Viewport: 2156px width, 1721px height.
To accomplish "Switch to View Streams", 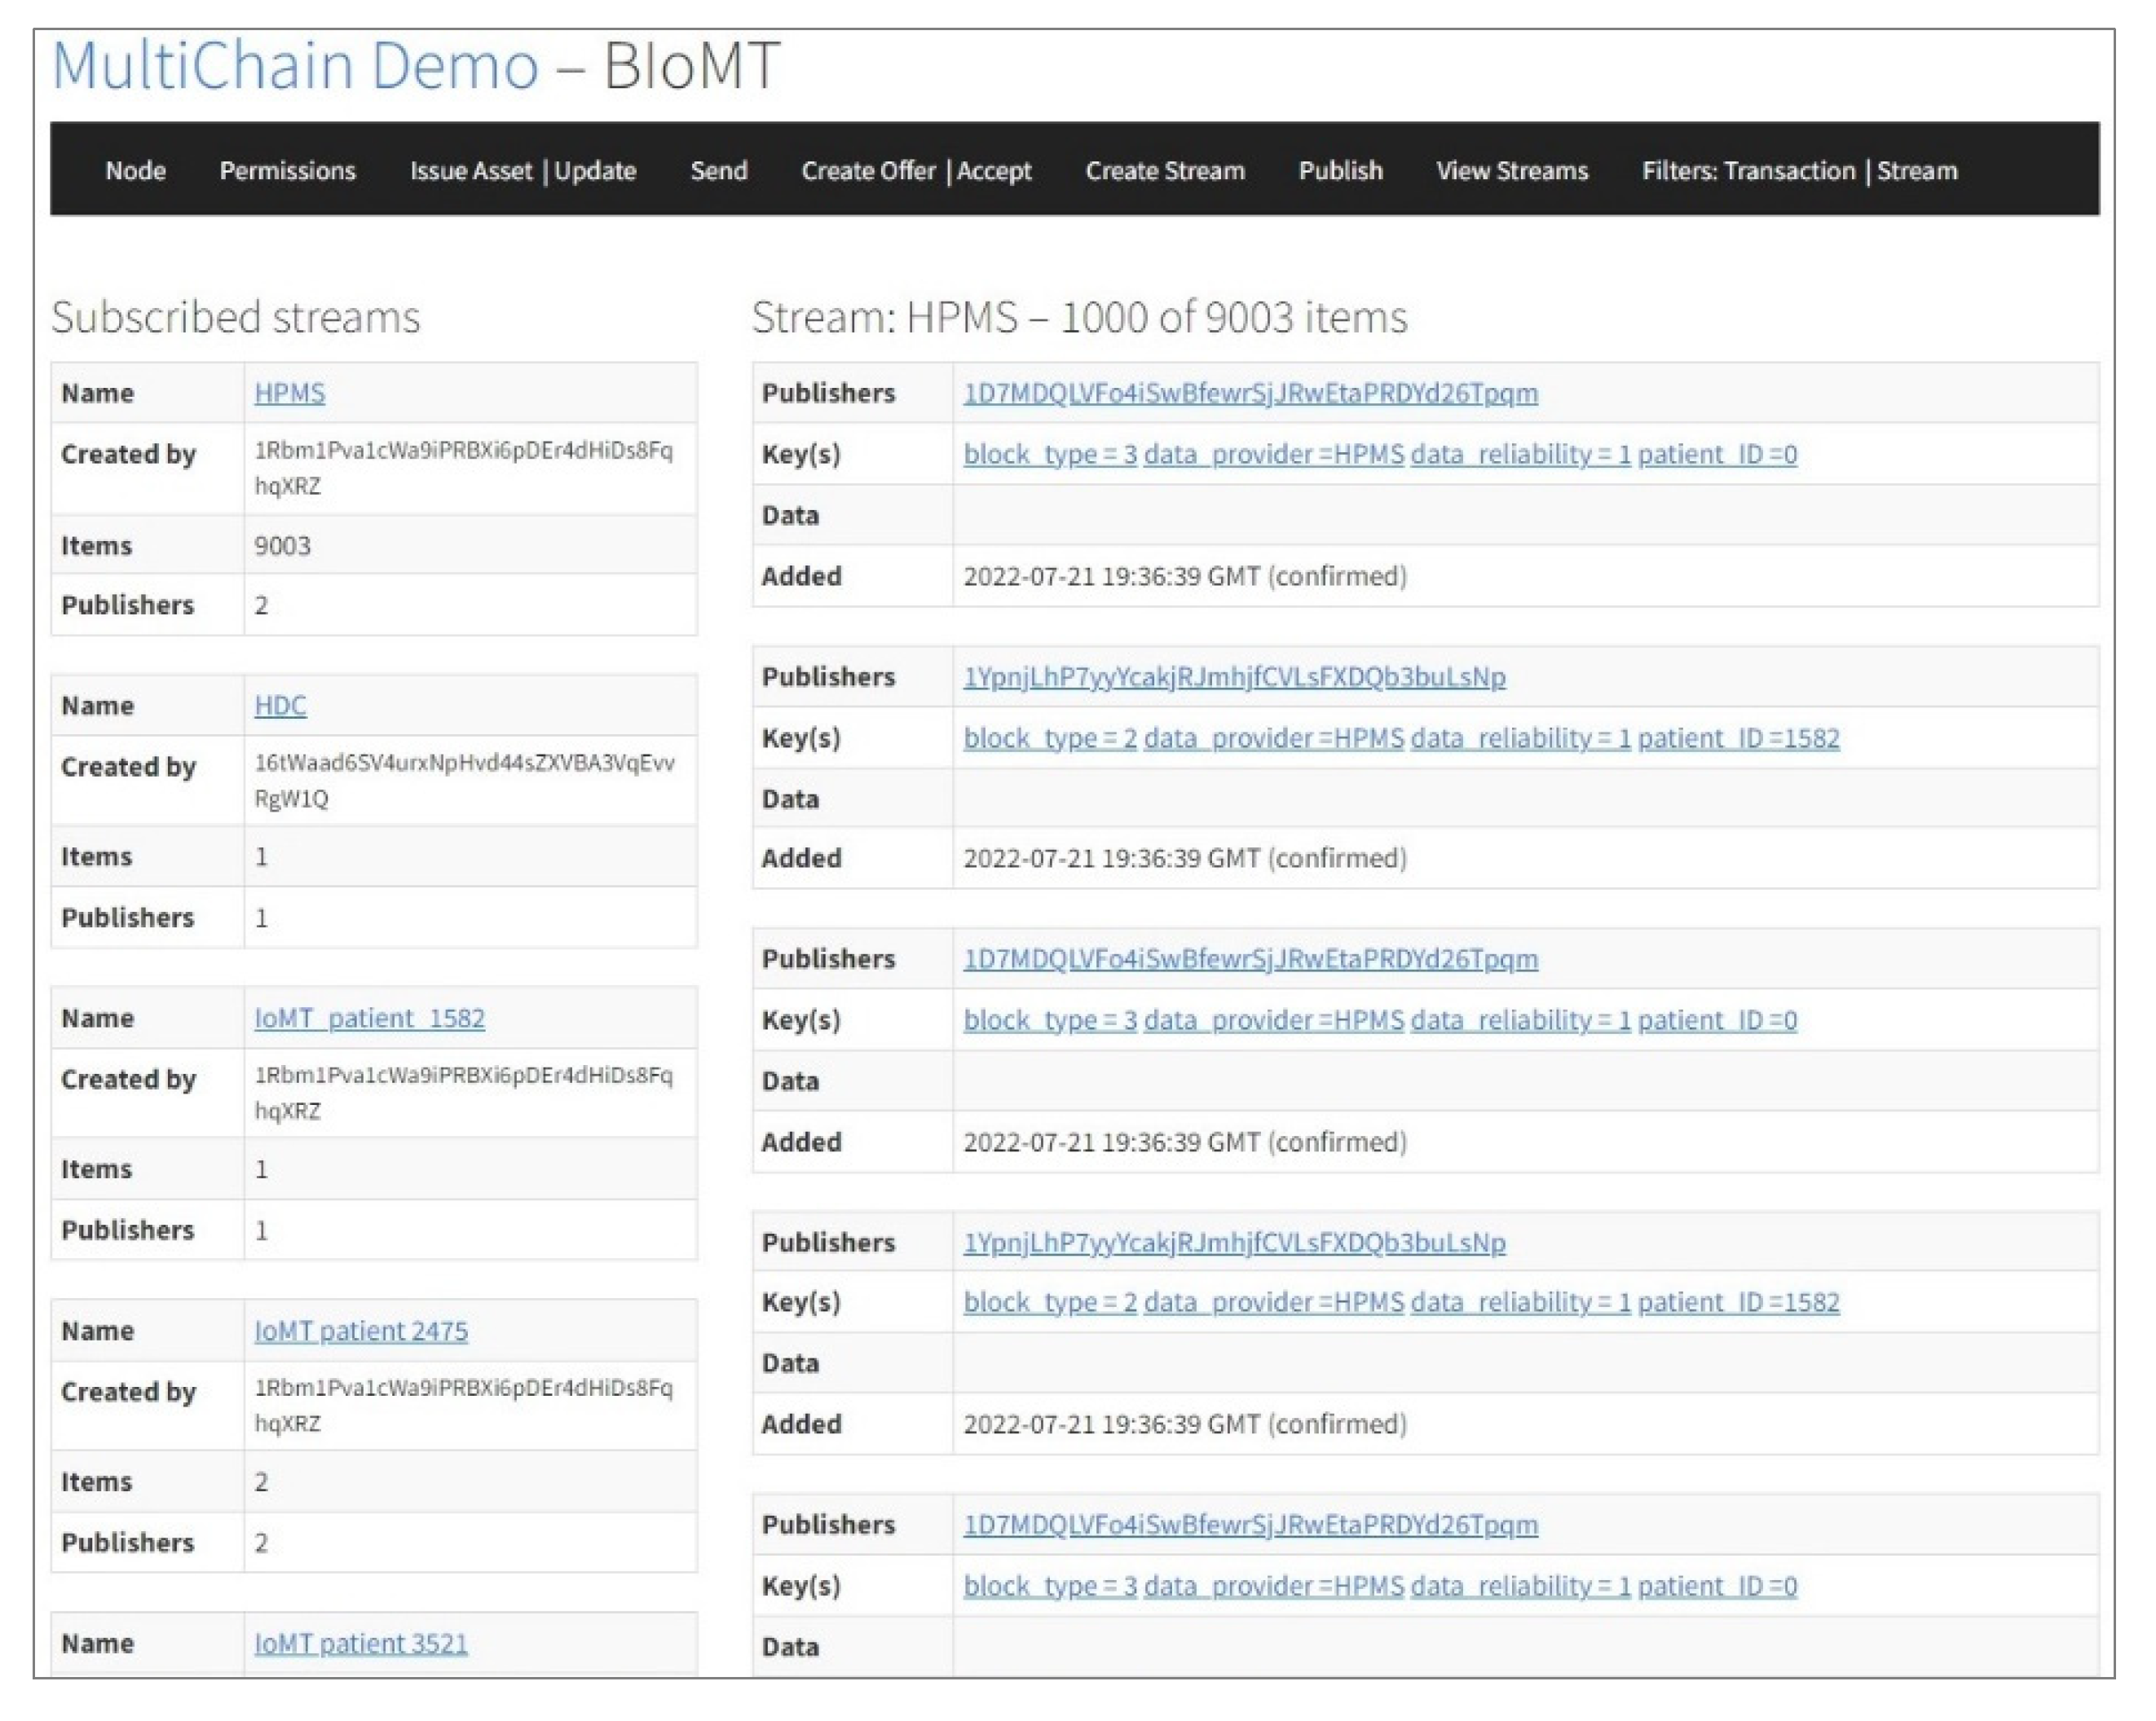I will point(1511,171).
